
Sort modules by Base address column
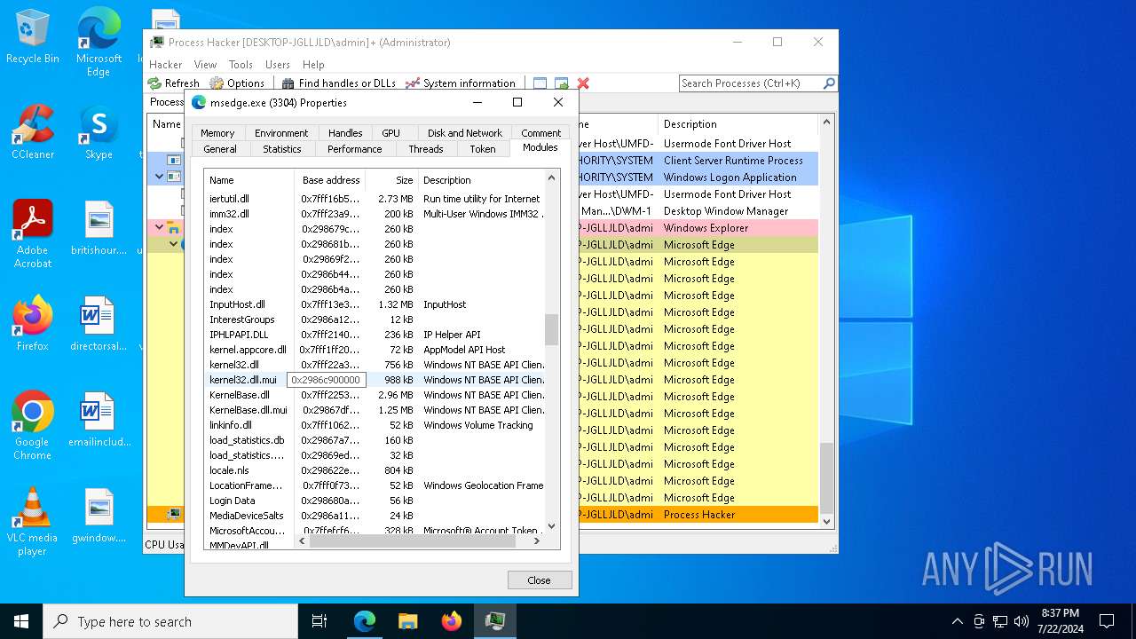(330, 180)
